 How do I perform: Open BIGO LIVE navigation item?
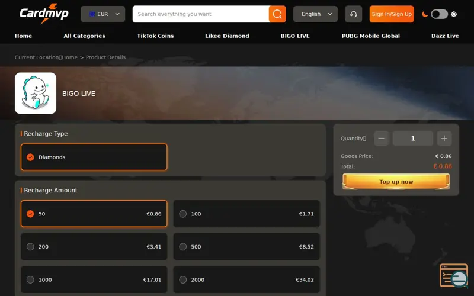[295, 36]
